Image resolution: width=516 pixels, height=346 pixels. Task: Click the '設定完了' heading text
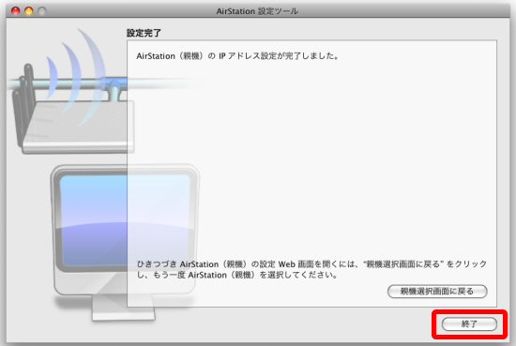point(144,33)
